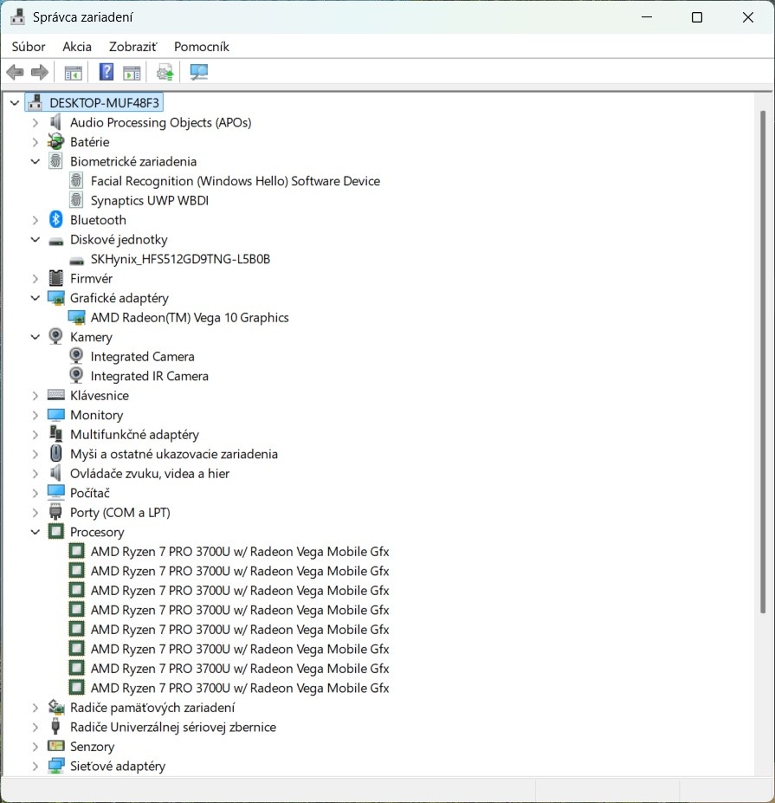Expand the Sieťové adaptéry category
775x803 pixels.
36,766
